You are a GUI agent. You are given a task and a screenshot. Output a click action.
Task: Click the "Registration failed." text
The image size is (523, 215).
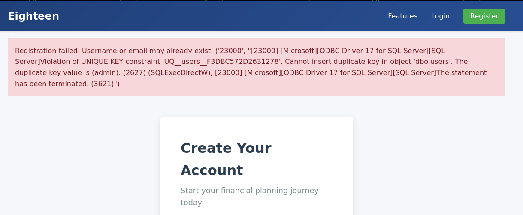click(x=47, y=51)
